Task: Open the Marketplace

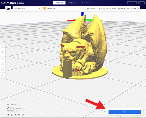Action: coord(132,3)
